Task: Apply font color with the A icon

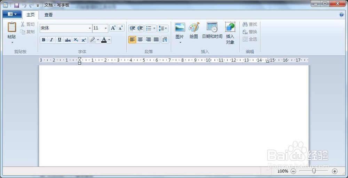Action: click(x=104, y=40)
